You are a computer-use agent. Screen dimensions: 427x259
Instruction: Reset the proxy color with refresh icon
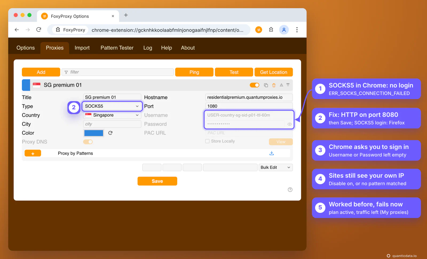(x=110, y=133)
